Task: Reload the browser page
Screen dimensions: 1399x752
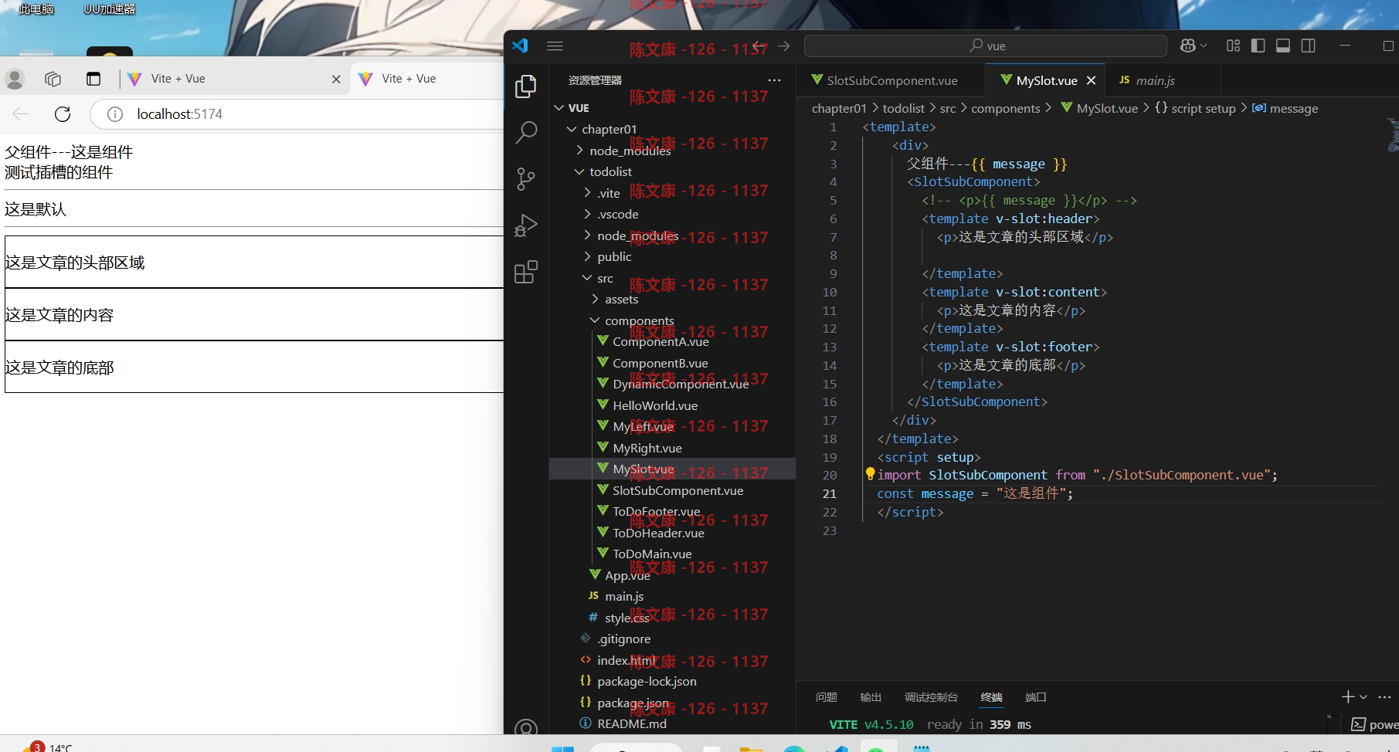Action: pos(63,114)
